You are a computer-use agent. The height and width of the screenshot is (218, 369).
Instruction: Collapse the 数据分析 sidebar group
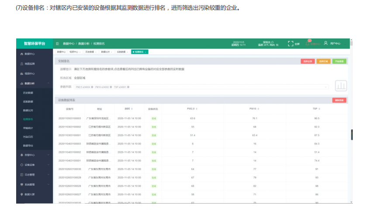pos(48,83)
